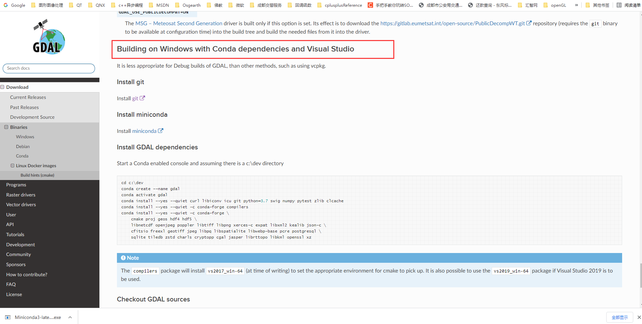Open the FAQ page
The image size is (642, 324).
point(11,284)
